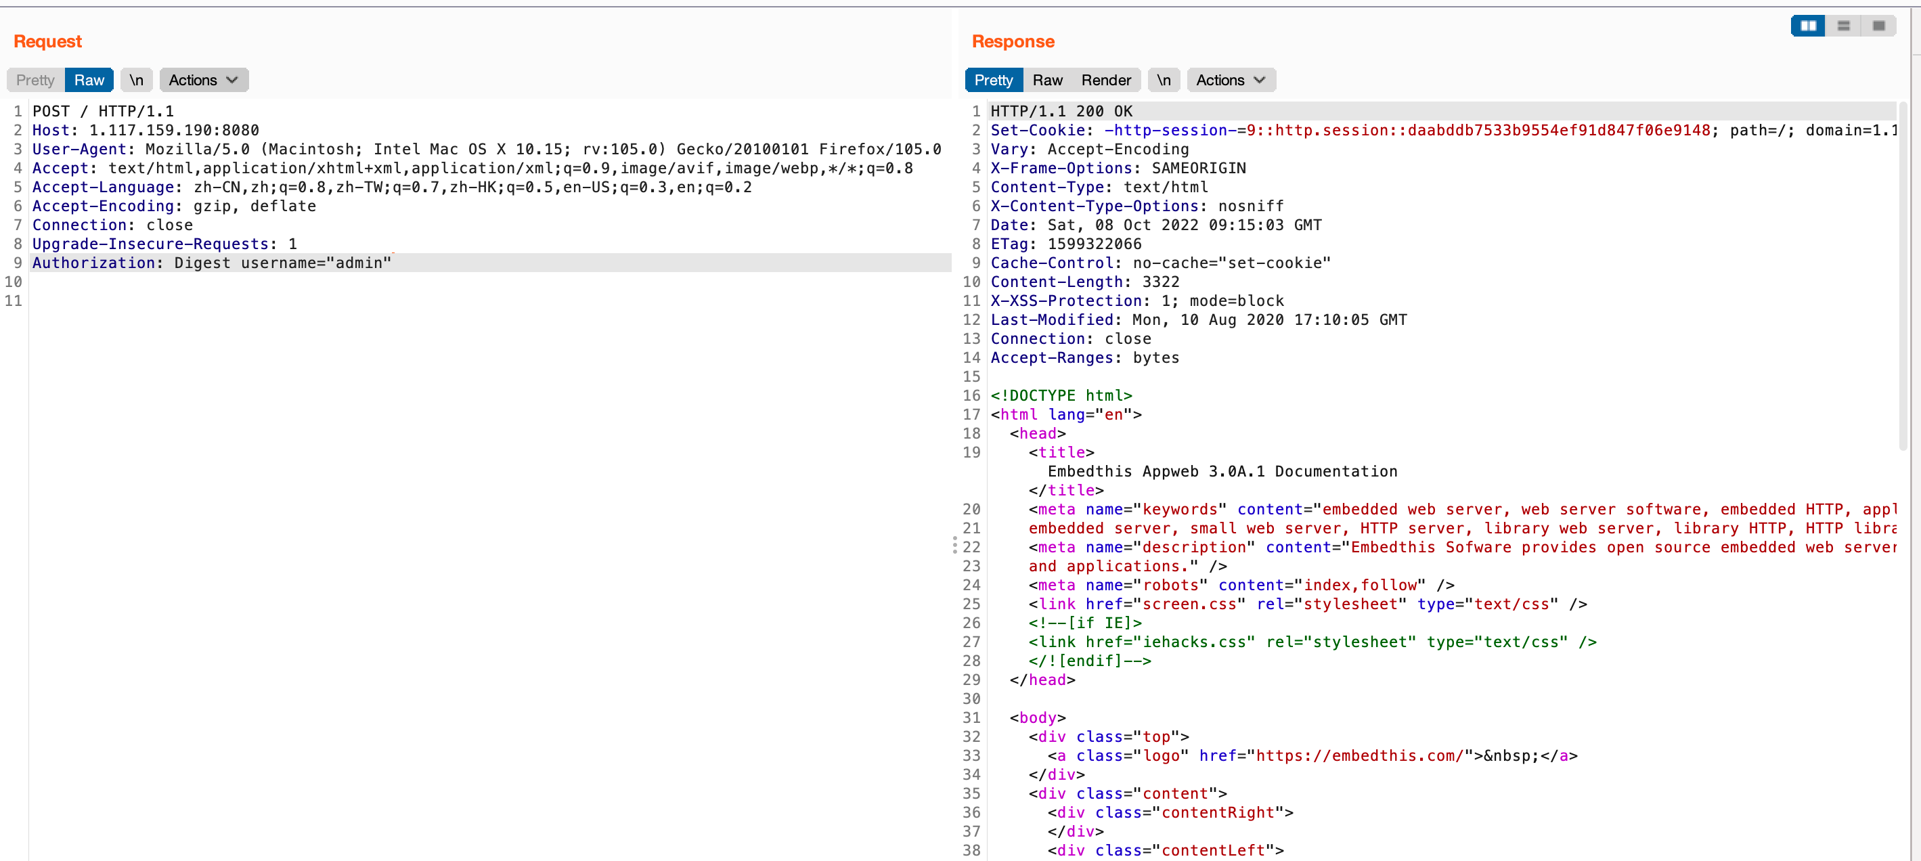This screenshot has height=861, width=1921.
Task: Select the Raw tab in Request panel
Action: point(89,80)
